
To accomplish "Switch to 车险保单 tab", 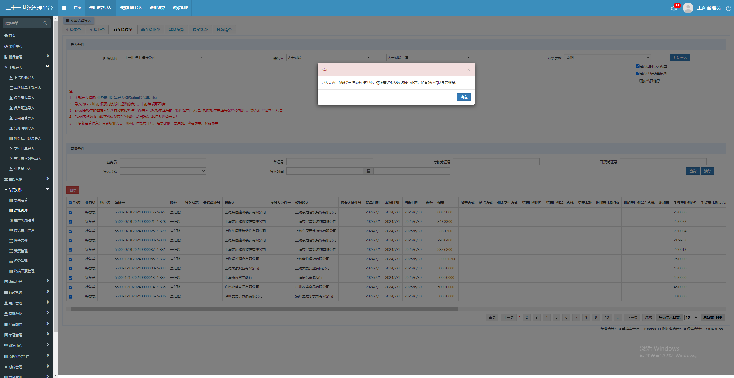I will click(73, 30).
